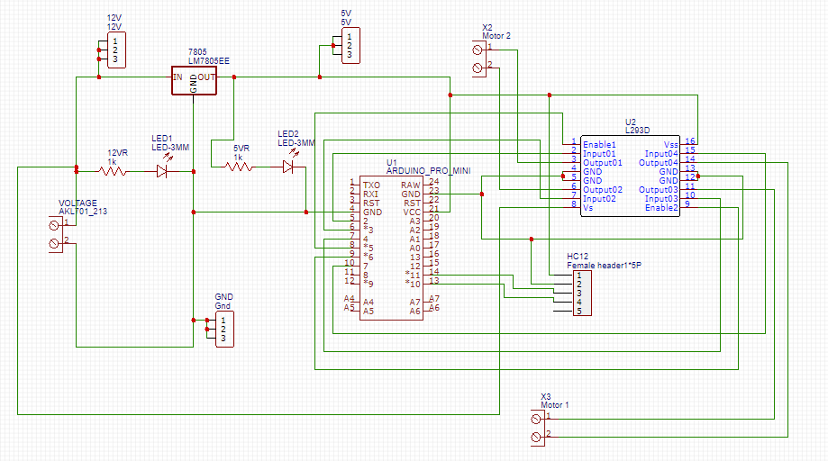Click the LM7805EE part label

pyautogui.click(x=209, y=61)
